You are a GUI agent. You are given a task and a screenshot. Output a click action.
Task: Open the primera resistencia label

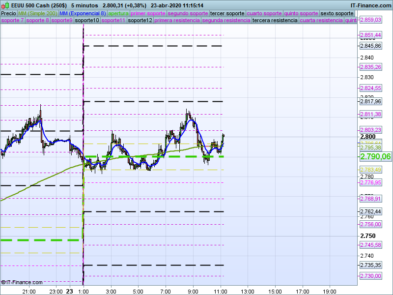pos(177,21)
